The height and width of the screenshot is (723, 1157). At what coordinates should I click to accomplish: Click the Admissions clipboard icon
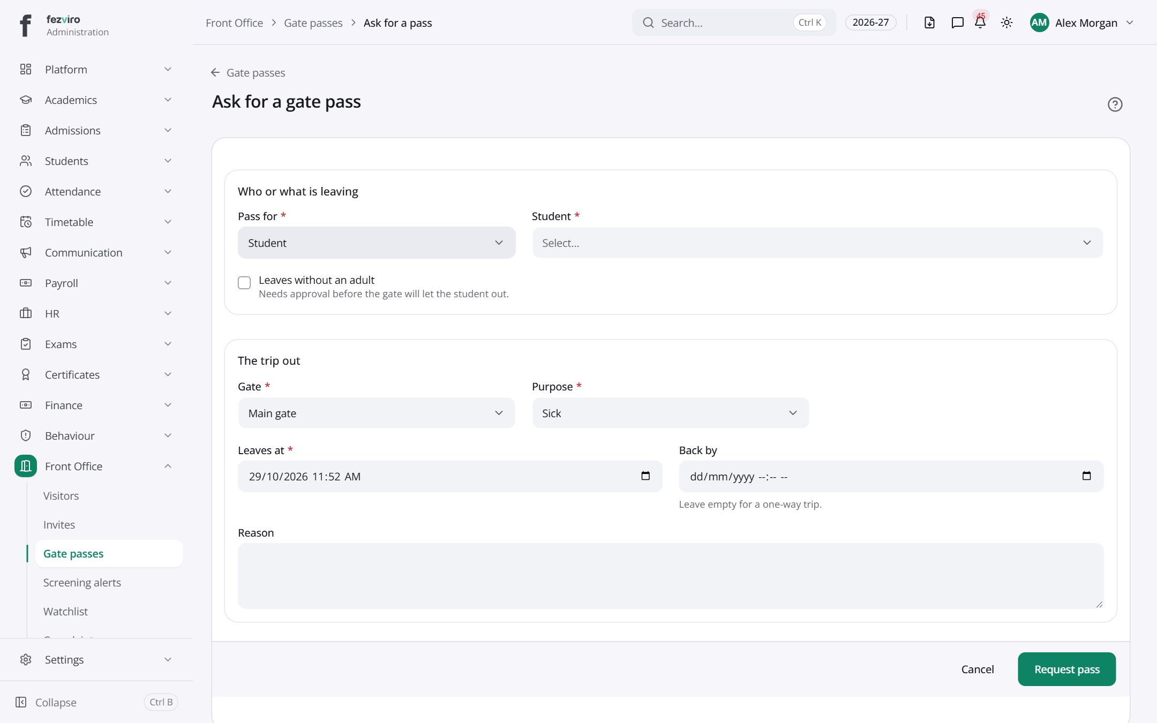26,130
